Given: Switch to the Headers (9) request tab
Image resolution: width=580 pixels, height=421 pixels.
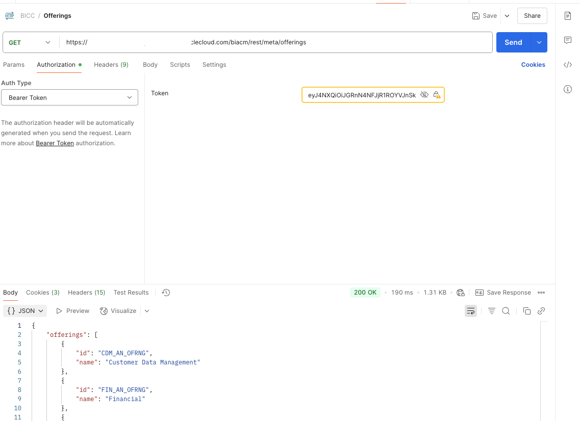Looking at the screenshot, I should tap(111, 65).
